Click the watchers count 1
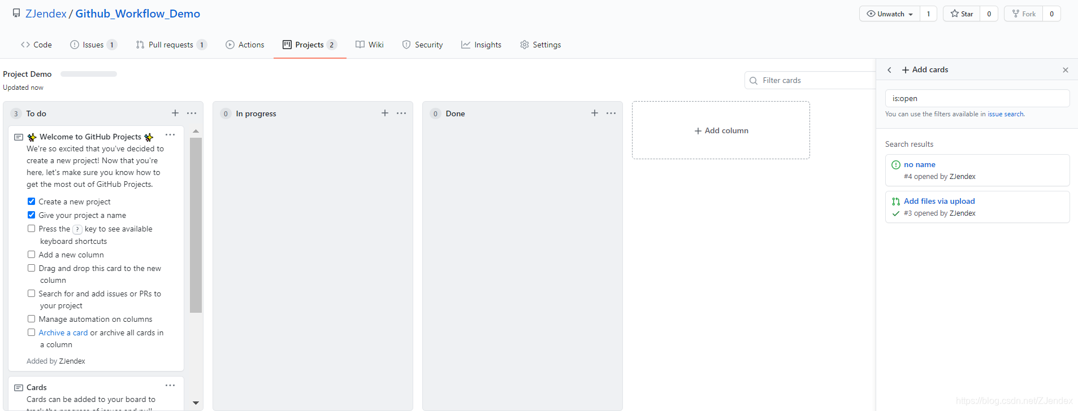The height and width of the screenshot is (411, 1078). point(928,14)
